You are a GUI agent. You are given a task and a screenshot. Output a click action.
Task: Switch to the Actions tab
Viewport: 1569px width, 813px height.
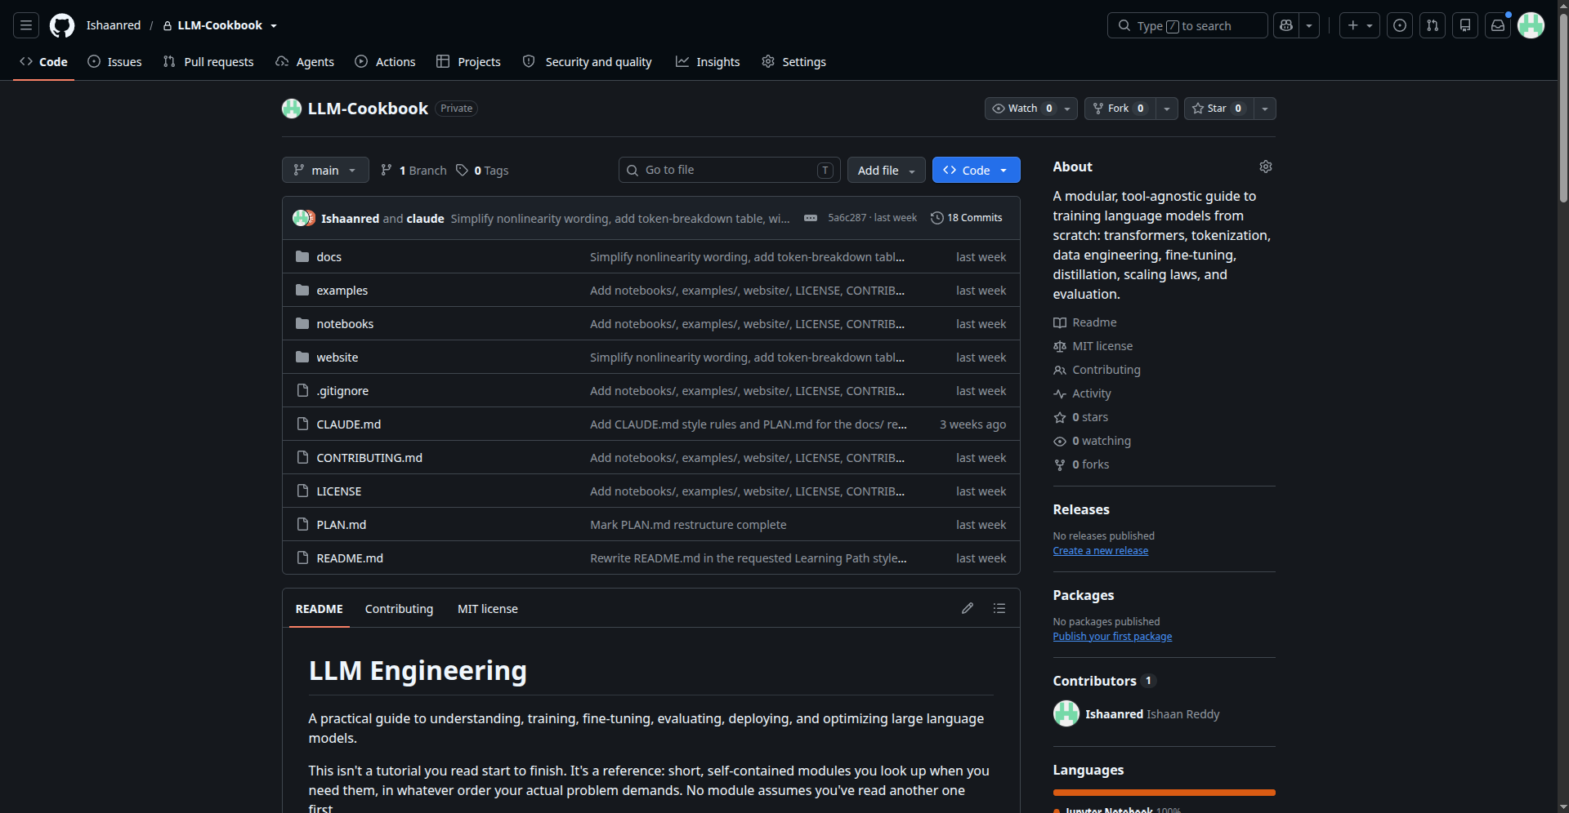(386, 62)
